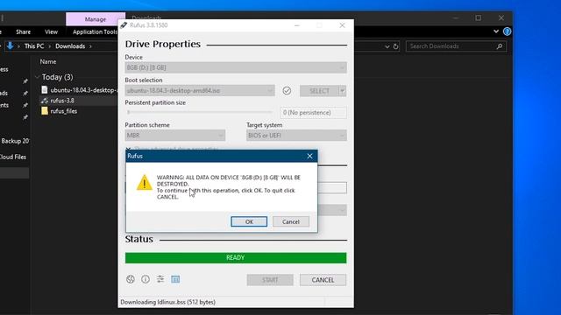This screenshot has width=561, height=315.
Task: Click the rufus_files folder icon
Action: coord(45,111)
